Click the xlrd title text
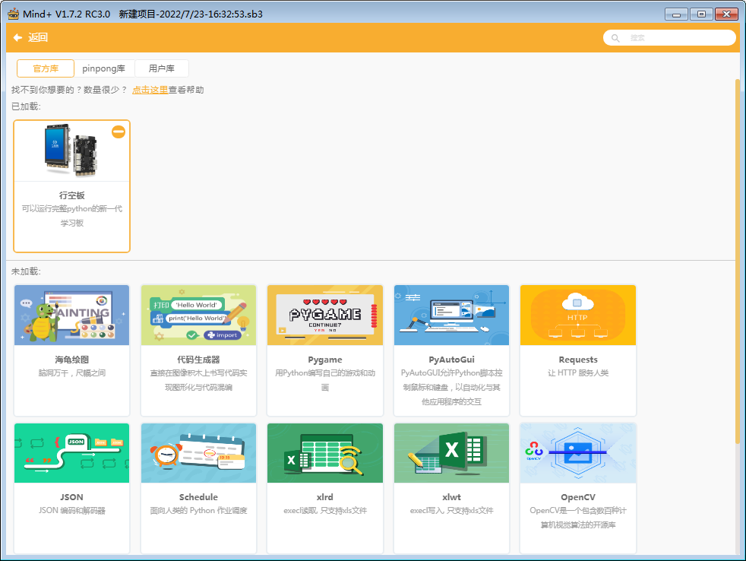The width and height of the screenshot is (746, 561). coord(325,497)
